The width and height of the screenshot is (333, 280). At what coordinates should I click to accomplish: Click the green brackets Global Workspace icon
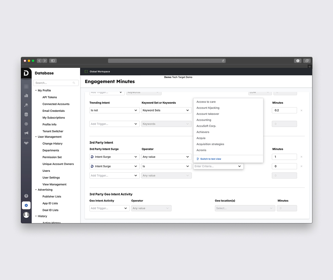(x=86, y=72)
